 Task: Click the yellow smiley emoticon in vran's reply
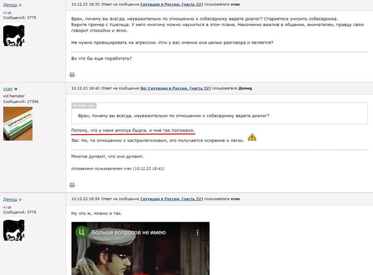pyautogui.click(x=252, y=137)
